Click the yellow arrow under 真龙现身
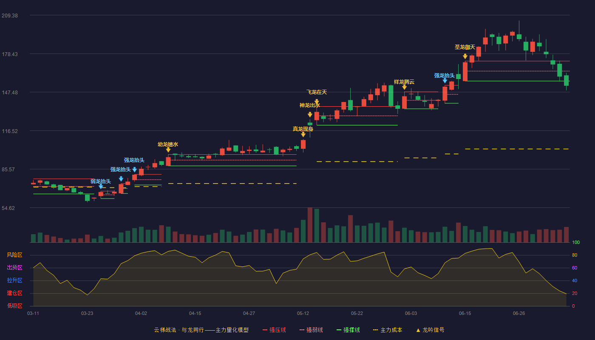 (303, 134)
